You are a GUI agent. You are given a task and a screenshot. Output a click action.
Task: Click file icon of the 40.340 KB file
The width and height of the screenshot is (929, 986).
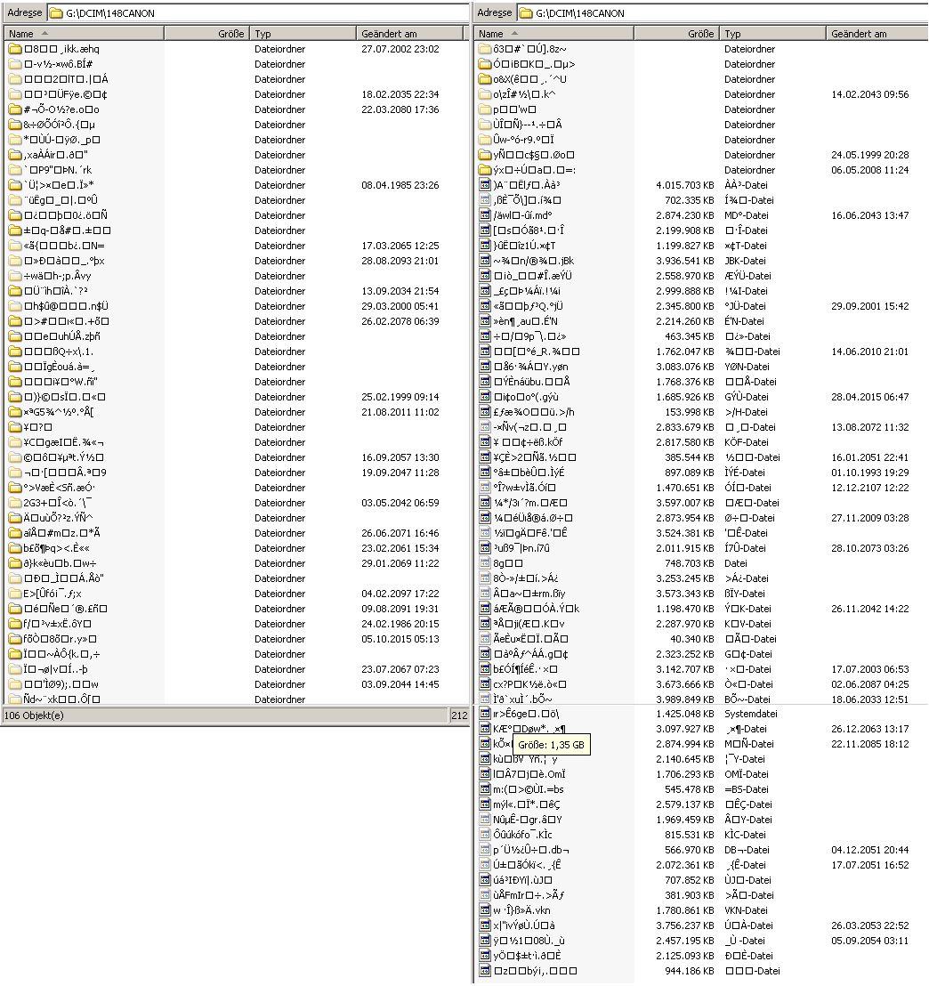point(484,639)
